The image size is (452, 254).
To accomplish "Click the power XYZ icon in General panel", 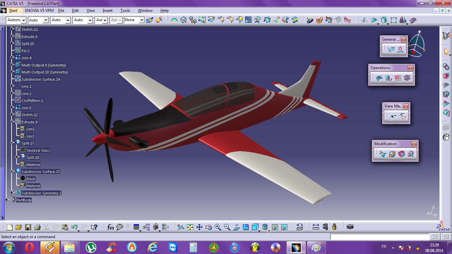I will coord(400,50).
